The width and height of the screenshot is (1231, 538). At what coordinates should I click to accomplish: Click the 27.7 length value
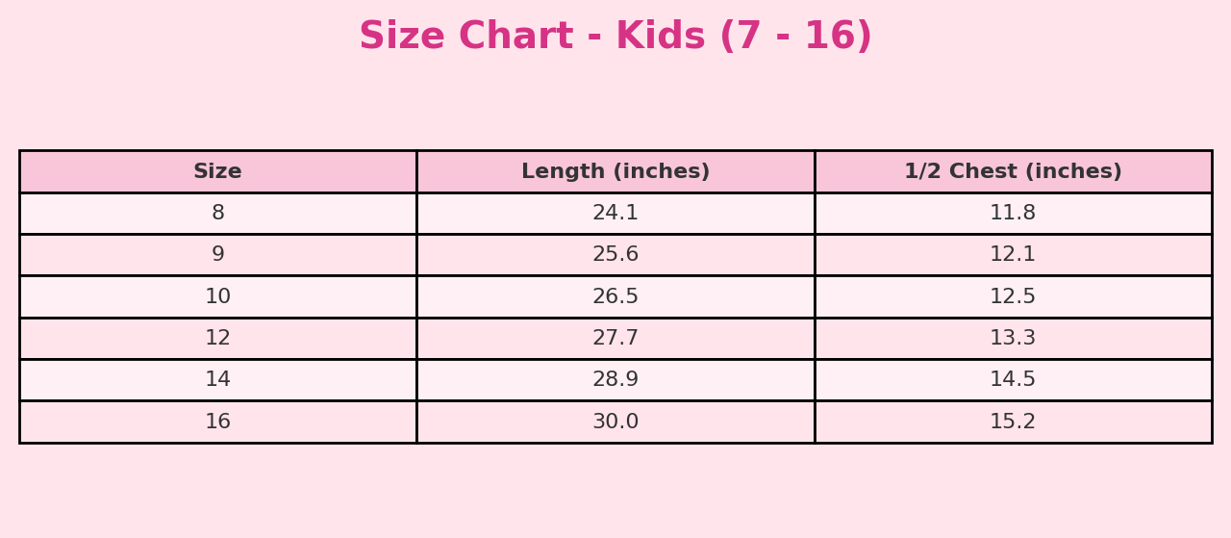(x=615, y=339)
